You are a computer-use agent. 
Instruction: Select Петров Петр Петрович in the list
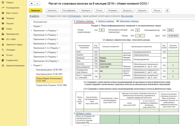pyautogui.click(x=51, y=85)
